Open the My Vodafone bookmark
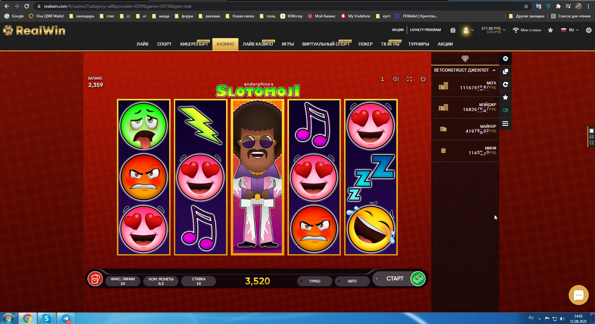 pos(356,16)
